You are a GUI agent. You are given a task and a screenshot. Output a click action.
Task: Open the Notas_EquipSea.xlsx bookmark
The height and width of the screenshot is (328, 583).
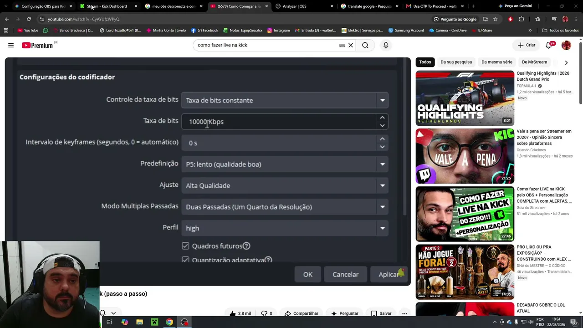coord(242,30)
